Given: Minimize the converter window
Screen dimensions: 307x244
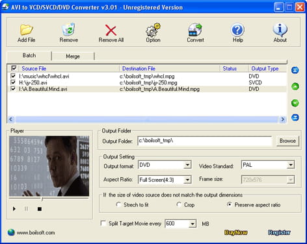Looking at the screenshot, I should pos(278,7).
